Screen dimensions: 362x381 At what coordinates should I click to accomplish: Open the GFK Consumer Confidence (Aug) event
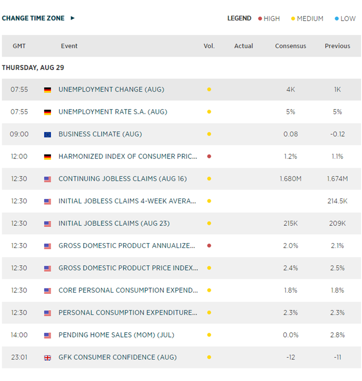tap(117, 358)
